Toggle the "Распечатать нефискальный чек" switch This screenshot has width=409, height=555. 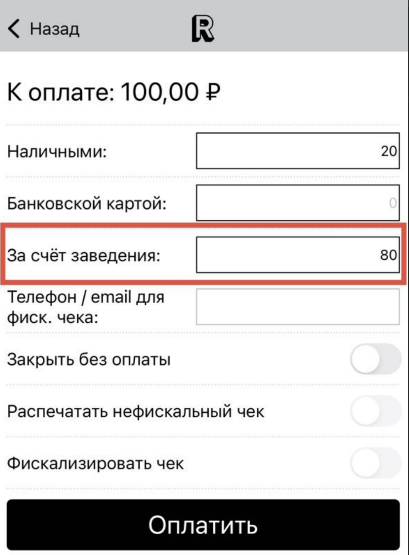click(x=375, y=411)
